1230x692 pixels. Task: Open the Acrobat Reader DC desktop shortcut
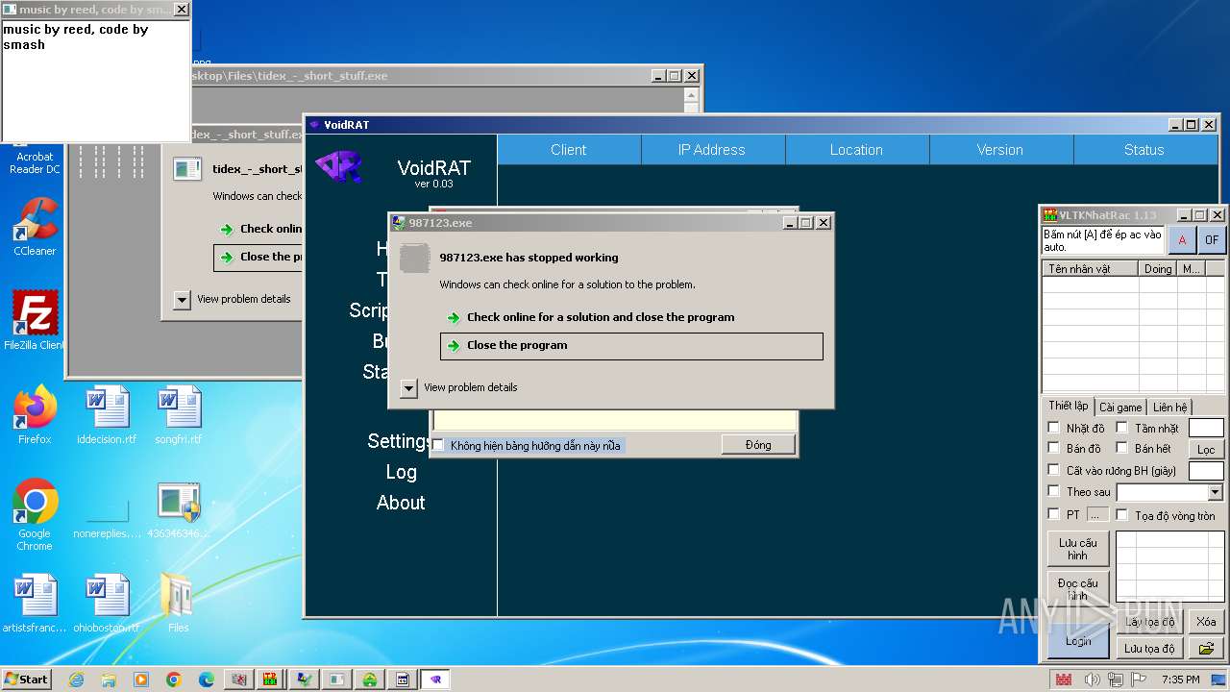point(35,161)
